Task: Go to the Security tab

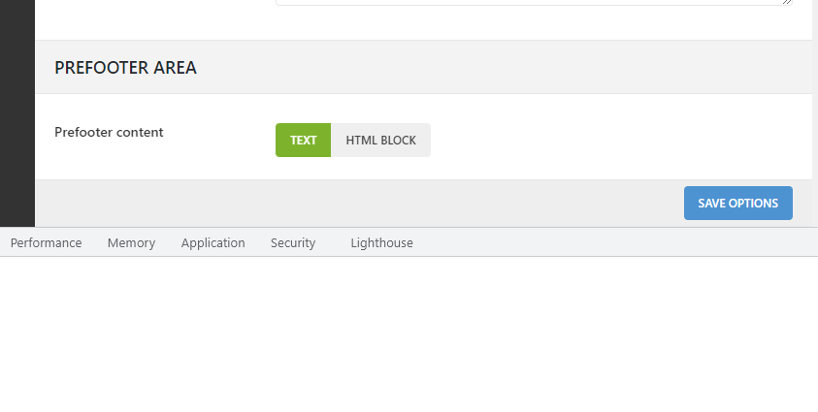Action: point(293,243)
